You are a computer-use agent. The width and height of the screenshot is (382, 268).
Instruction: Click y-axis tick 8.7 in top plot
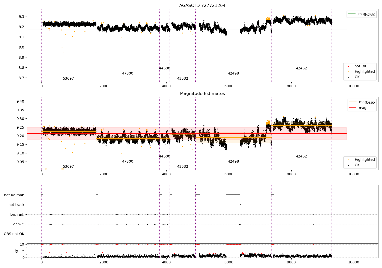tap(21, 78)
